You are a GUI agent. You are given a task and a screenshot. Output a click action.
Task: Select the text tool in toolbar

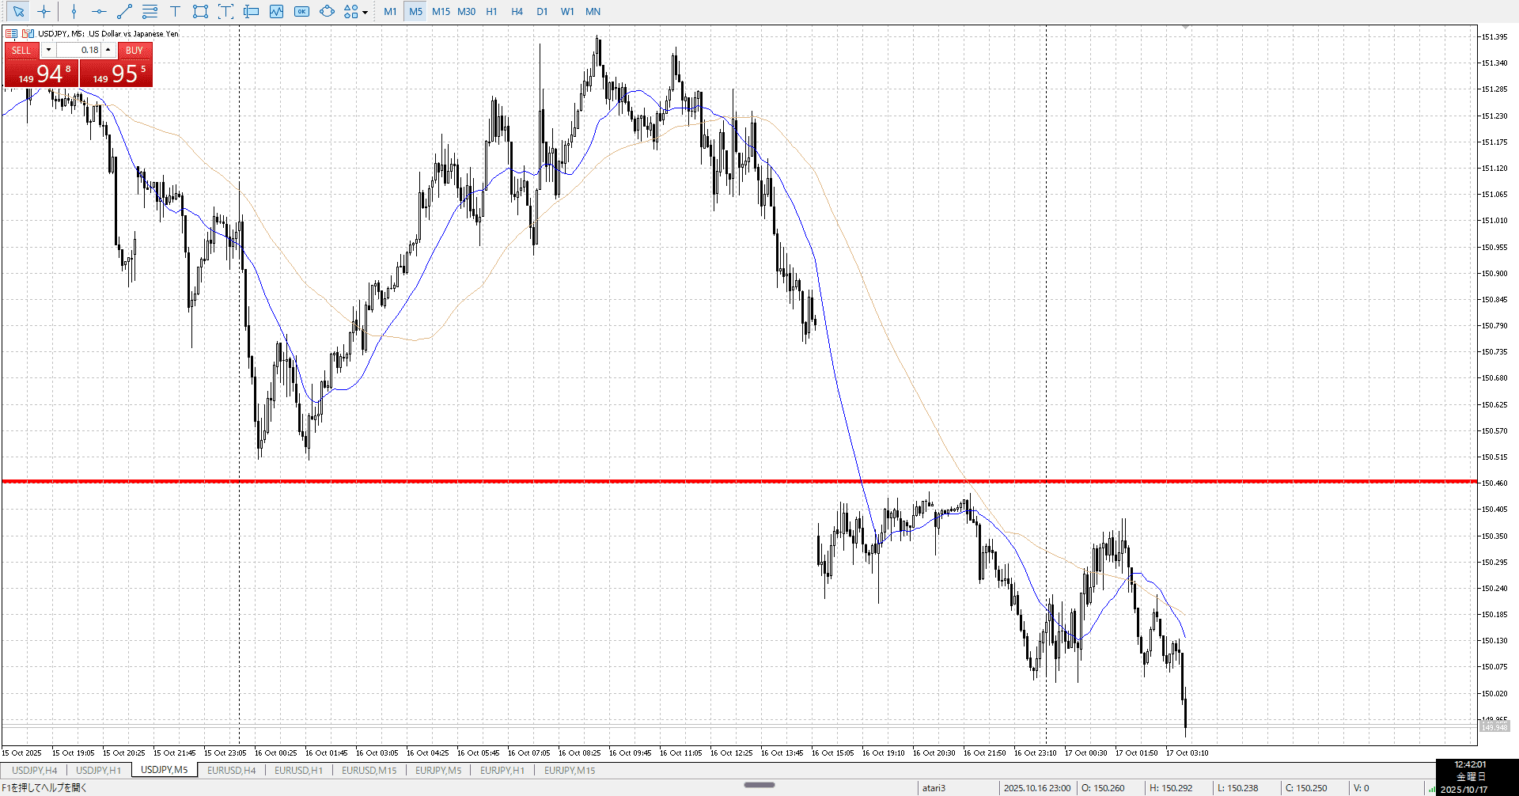175,11
